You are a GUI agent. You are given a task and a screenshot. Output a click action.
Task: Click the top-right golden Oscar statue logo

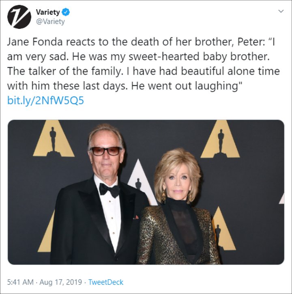pos(221,141)
